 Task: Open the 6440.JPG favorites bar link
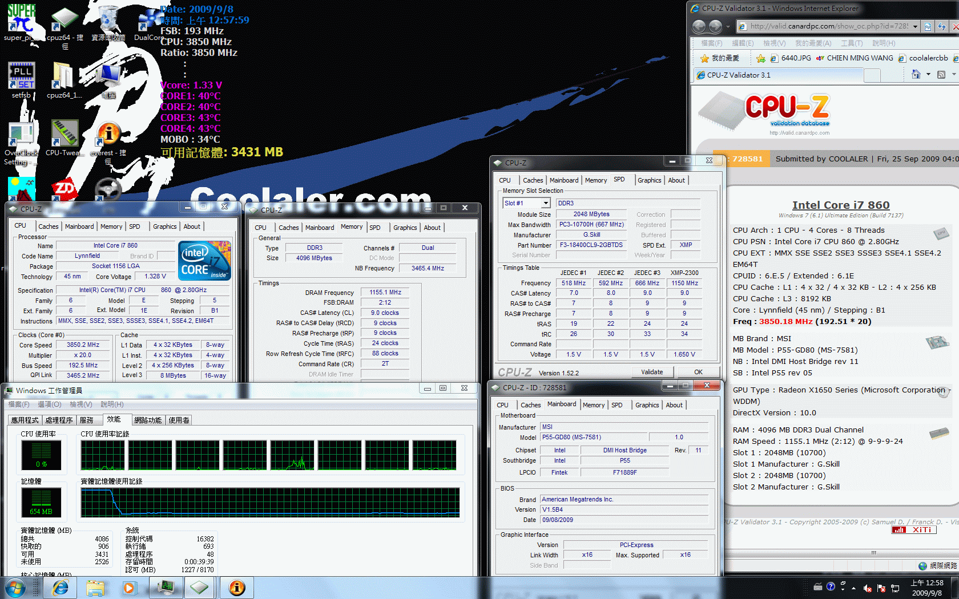pyautogui.click(x=791, y=58)
